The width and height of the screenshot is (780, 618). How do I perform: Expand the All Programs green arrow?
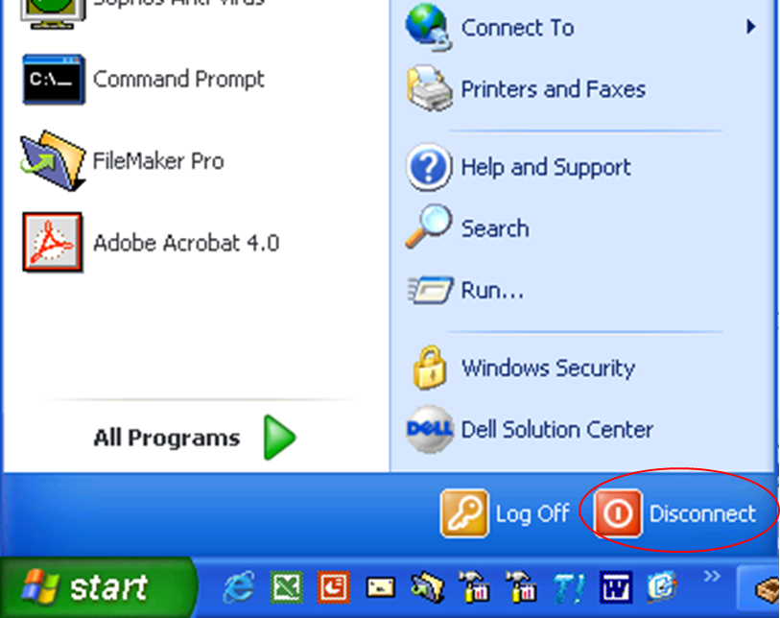point(279,437)
